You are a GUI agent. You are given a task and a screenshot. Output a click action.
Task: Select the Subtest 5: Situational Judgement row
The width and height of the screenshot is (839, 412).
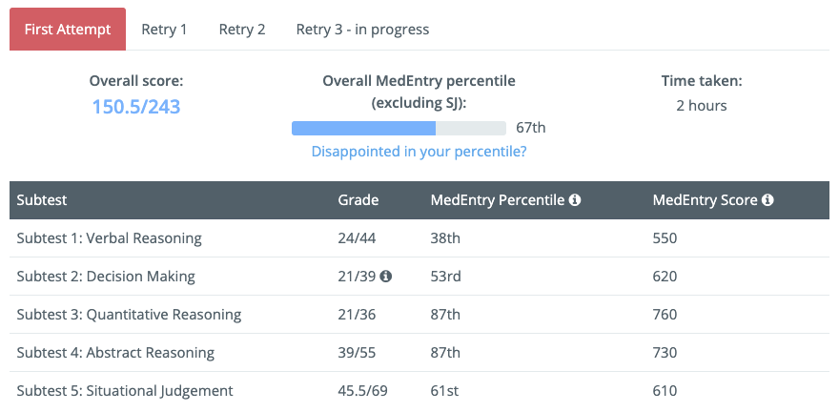coord(419,391)
